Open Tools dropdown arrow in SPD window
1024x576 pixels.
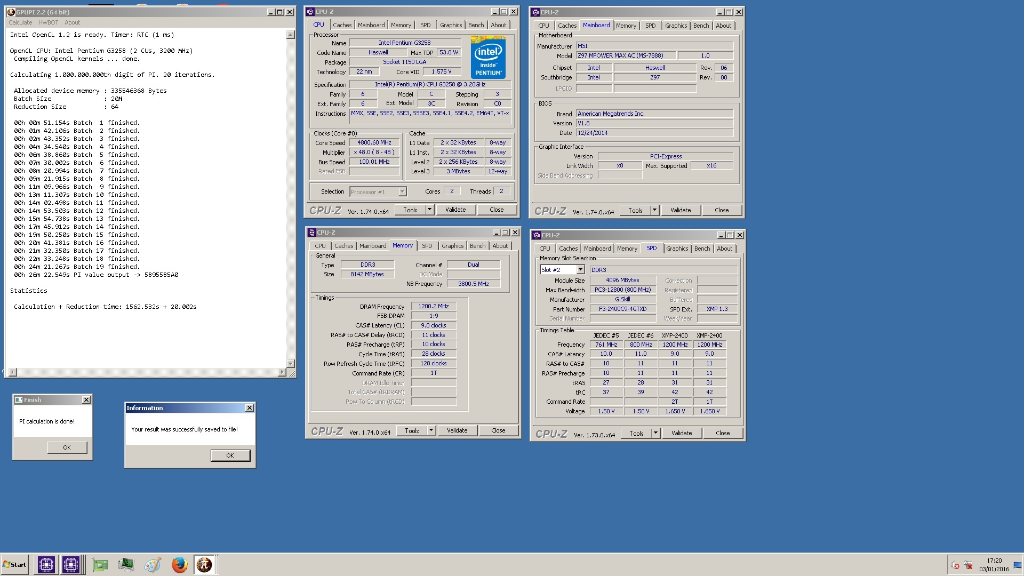tap(655, 433)
